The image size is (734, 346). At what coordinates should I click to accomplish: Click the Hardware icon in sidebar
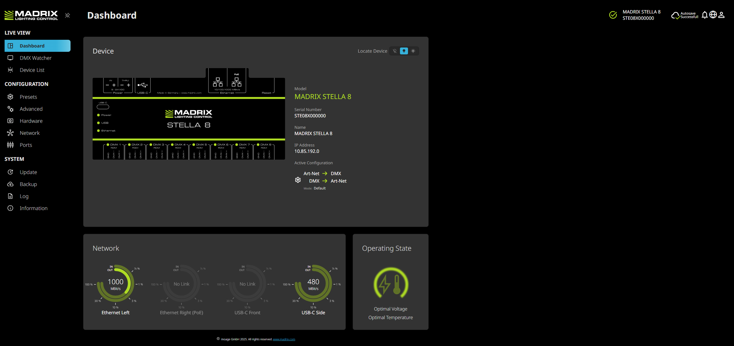(10, 121)
